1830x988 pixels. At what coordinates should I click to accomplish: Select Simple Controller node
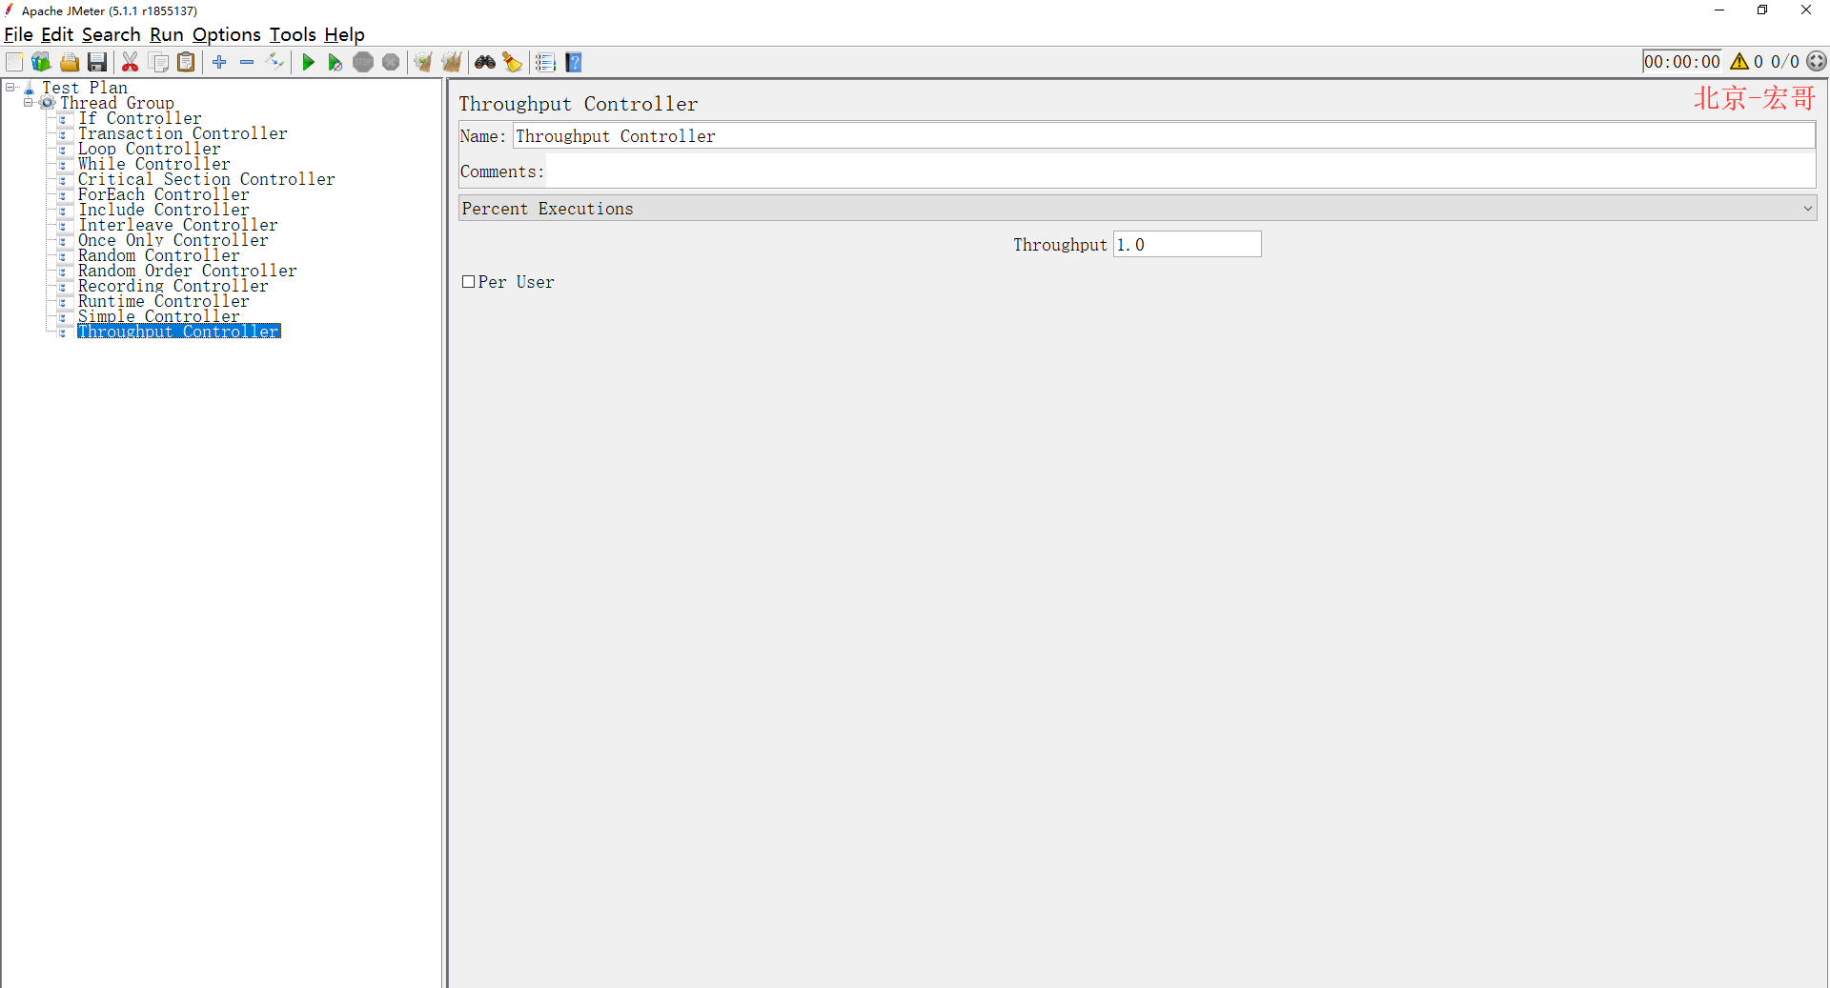coord(158,316)
